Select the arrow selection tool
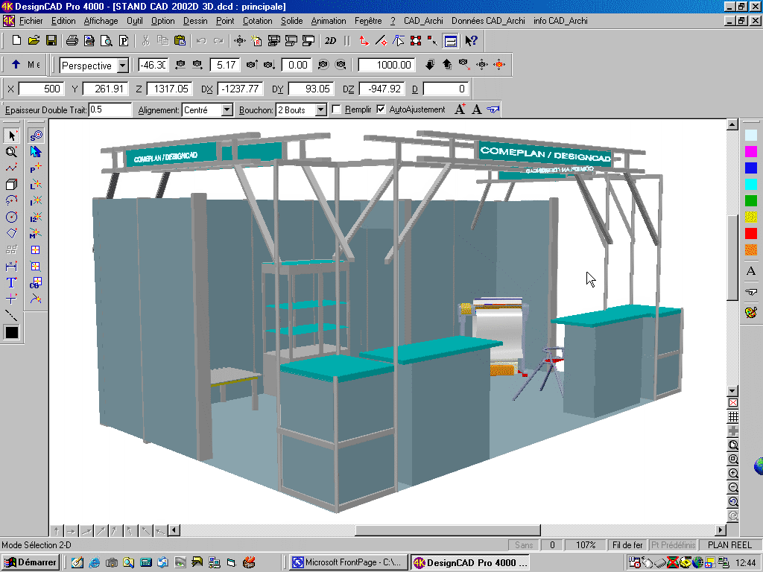763x572 pixels. pyautogui.click(x=12, y=136)
